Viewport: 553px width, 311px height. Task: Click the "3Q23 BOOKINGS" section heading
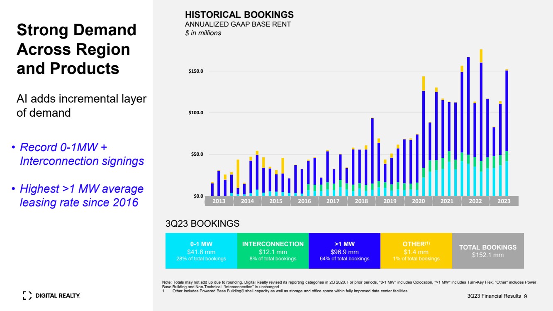(x=202, y=224)
